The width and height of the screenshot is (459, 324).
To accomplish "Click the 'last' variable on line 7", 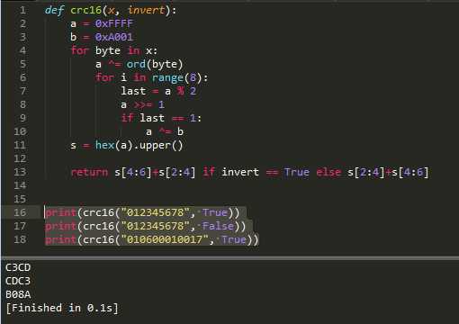I will point(133,91).
